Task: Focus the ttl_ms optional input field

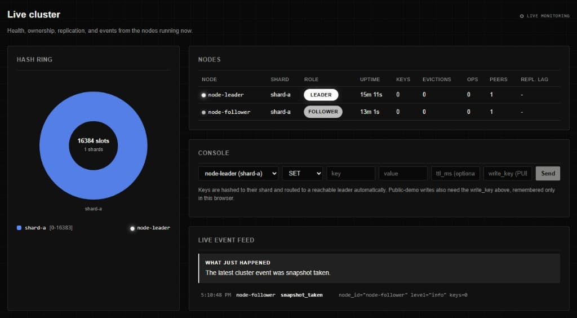Action: [455, 173]
